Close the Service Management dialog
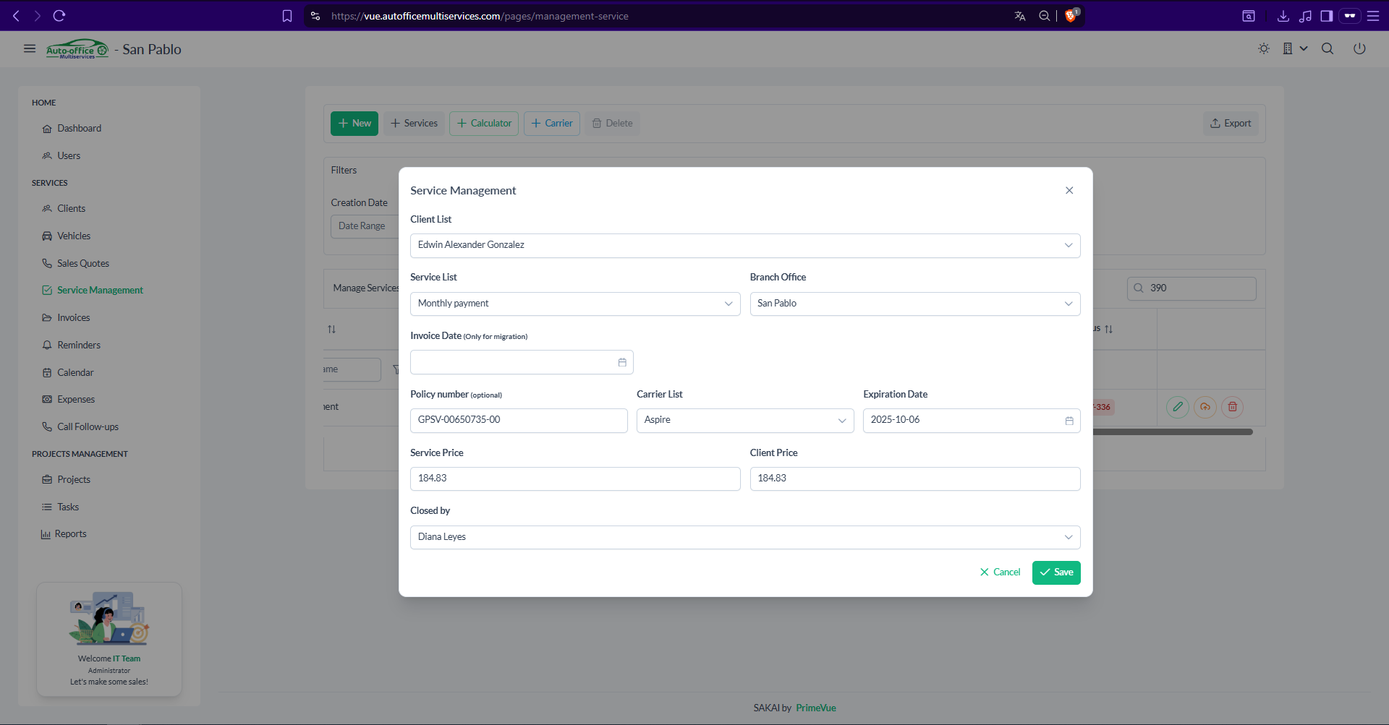Viewport: 1389px width, 725px height. coord(1069,191)
